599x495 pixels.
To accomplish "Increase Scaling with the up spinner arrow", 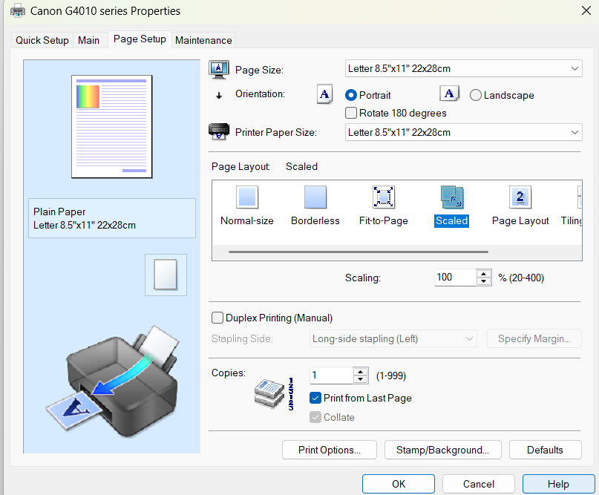I will [x=484, y=274].
